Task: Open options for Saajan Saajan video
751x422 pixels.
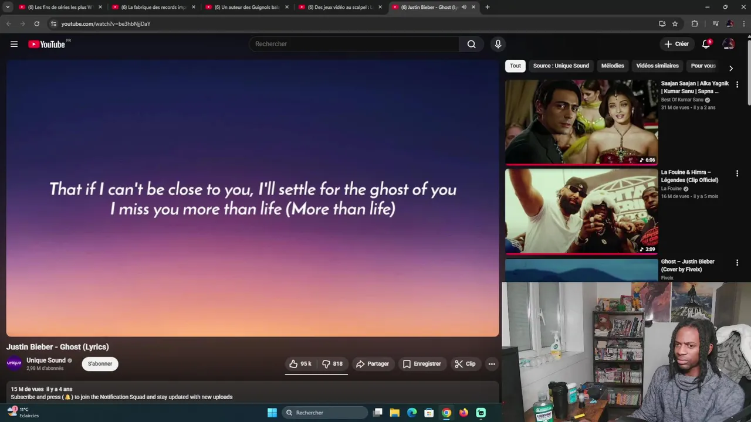Action: tap(737, 84)
